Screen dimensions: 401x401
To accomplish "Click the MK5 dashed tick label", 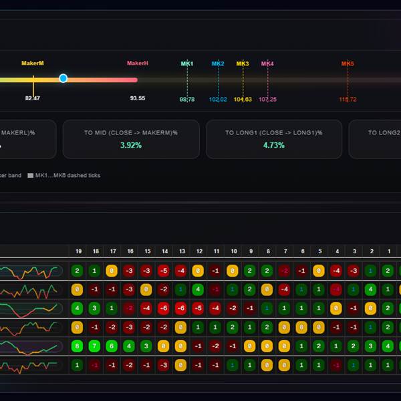I will click(x=348, y=63).
